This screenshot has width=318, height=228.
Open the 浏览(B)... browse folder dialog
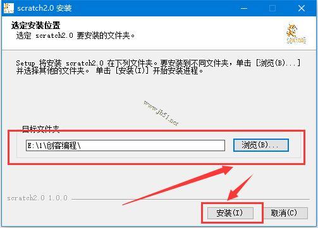pos(261,145)
